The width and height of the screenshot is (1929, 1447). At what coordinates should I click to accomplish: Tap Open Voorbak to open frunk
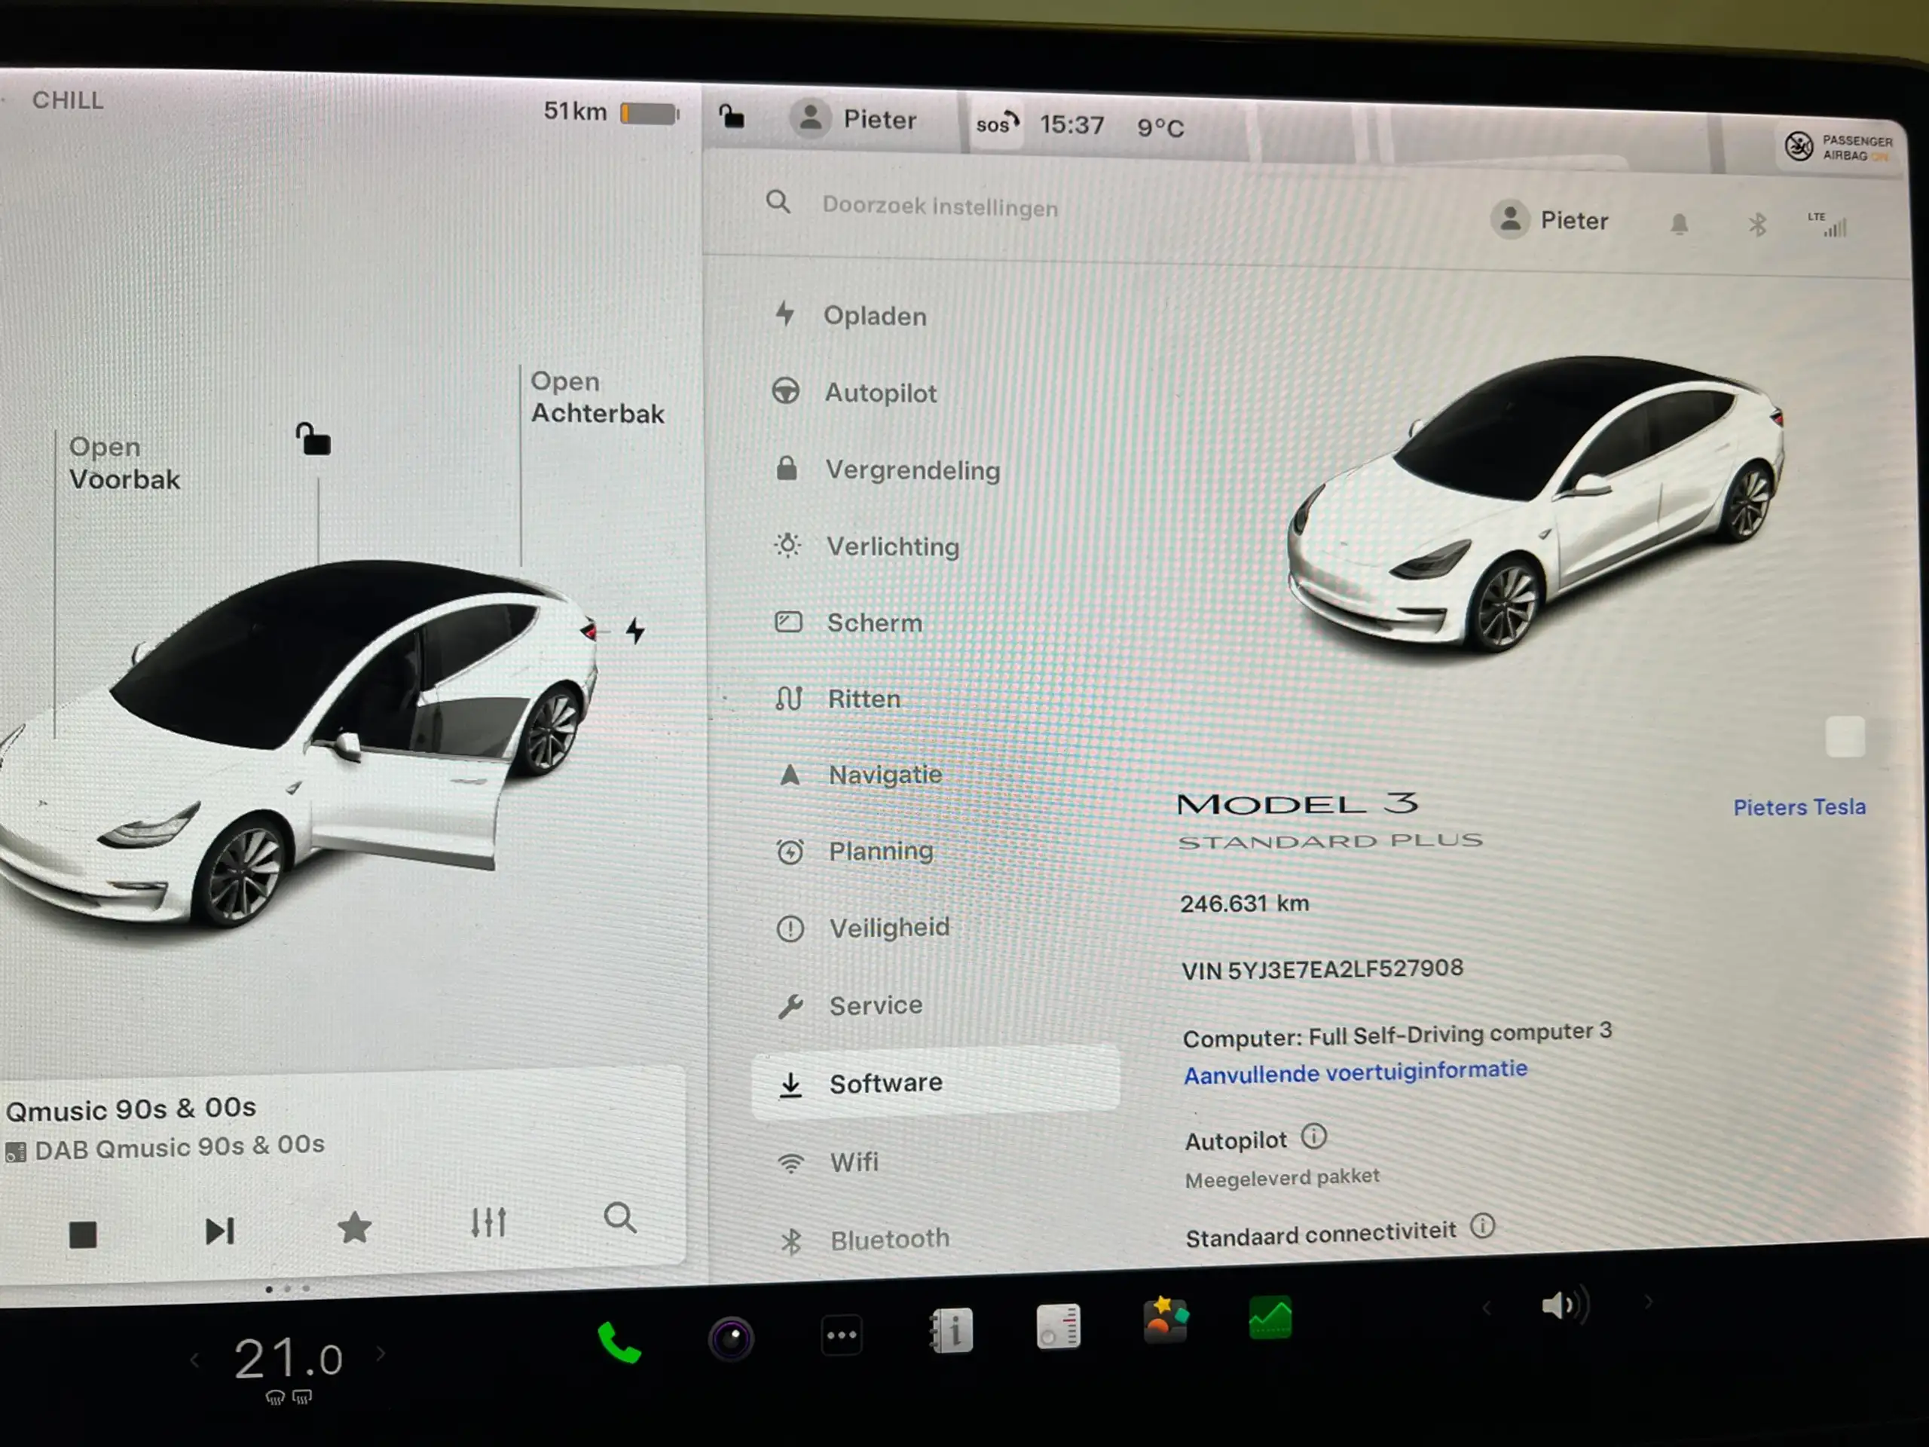coord(124,462)
